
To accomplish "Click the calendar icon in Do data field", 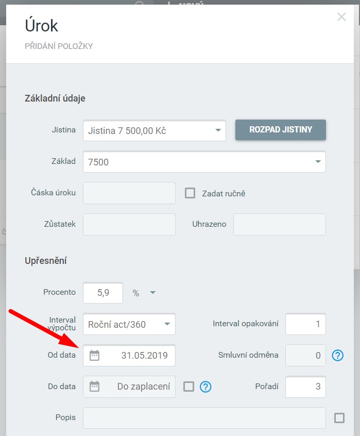I will coord(94,387).
